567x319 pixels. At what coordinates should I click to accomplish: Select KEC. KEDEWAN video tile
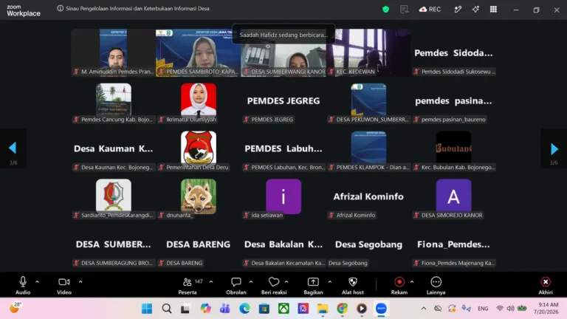pyautogui.click(x=368, y=52)
